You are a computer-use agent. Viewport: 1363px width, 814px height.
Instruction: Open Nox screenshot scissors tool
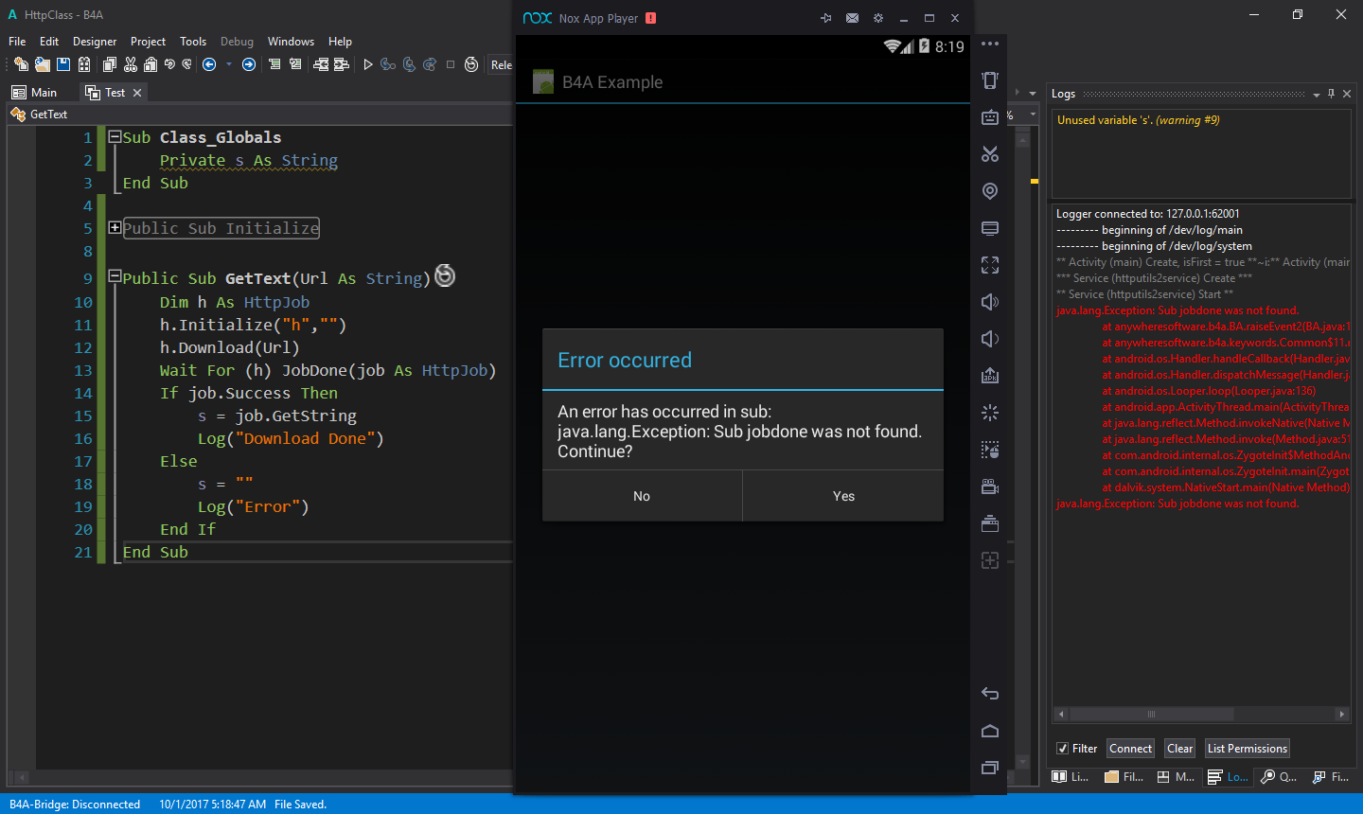(x=990, y=154)
